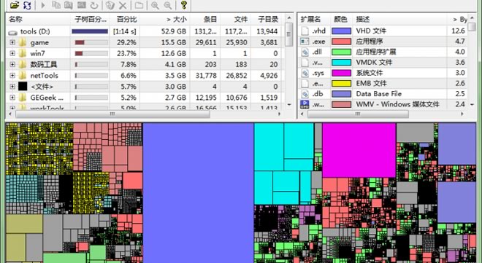Click the .db file type icon
482x263 pixels.
point(305,94)
